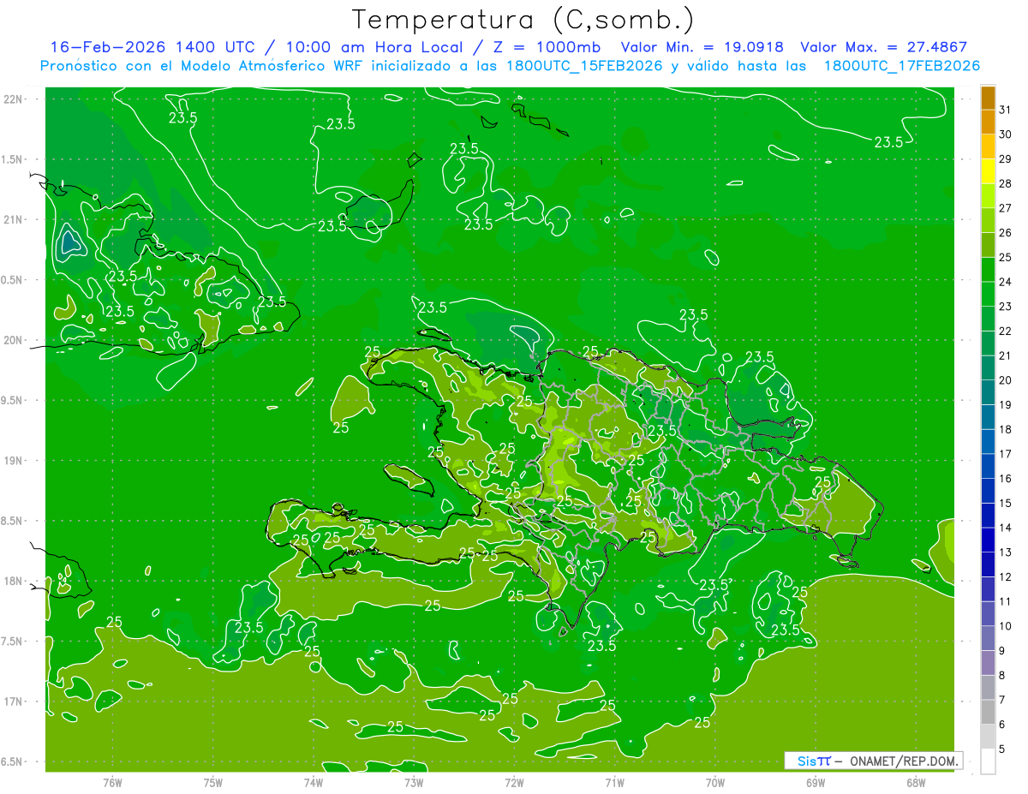Click the yellow legend swatch between 28 and 29

point(988,171)
